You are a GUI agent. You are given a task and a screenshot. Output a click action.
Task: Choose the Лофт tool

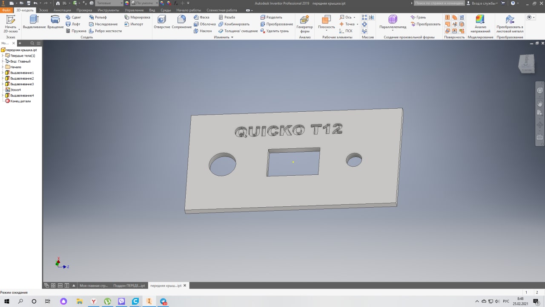point(73,24)
